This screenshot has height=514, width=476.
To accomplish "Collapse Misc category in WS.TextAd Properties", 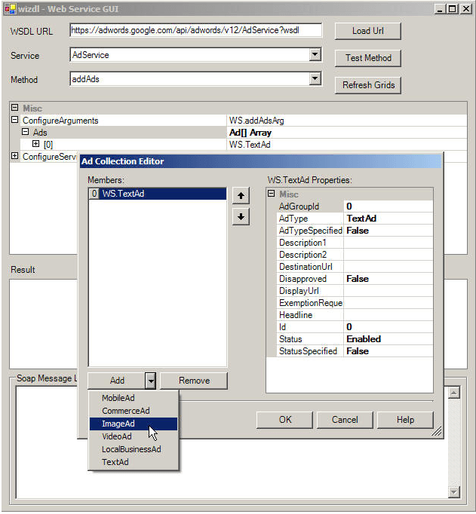I will point(272,194).
